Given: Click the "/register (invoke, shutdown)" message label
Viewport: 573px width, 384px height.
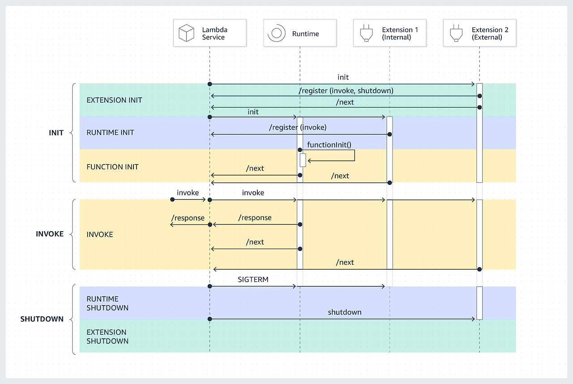Looking at the screenshot, I should (x=346, y=91).
